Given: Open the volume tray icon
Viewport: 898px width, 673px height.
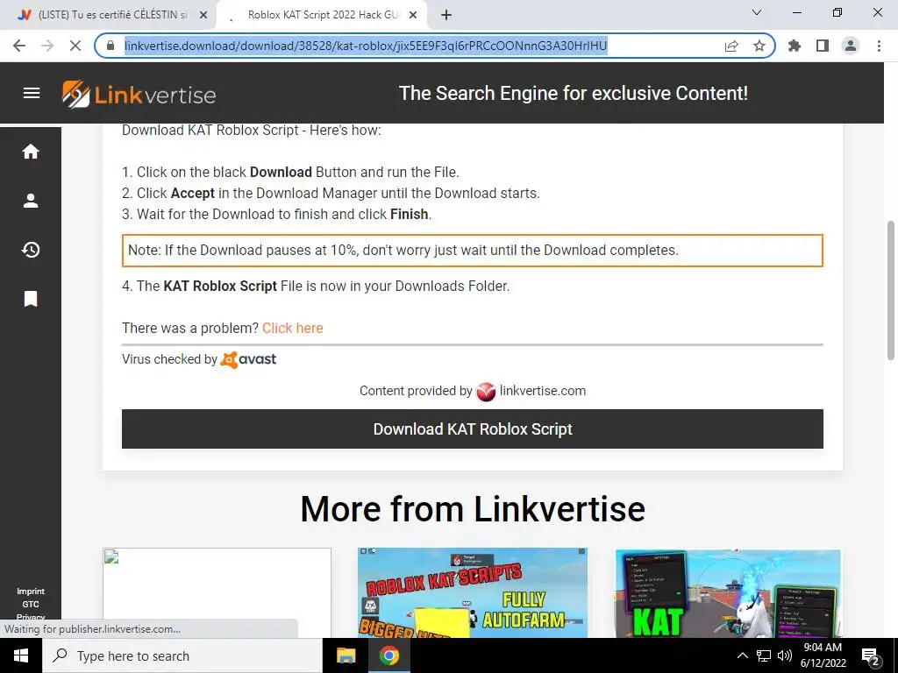Looking at the screenshot, I should coord(785,655).
